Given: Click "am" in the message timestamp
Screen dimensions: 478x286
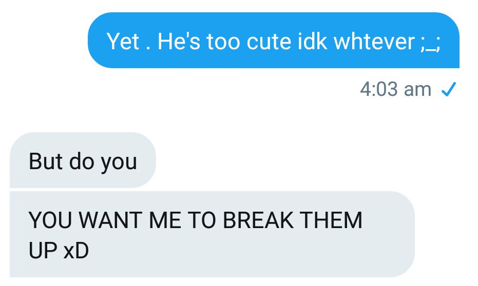Looking at the screenshot, I should coord(417,90).
